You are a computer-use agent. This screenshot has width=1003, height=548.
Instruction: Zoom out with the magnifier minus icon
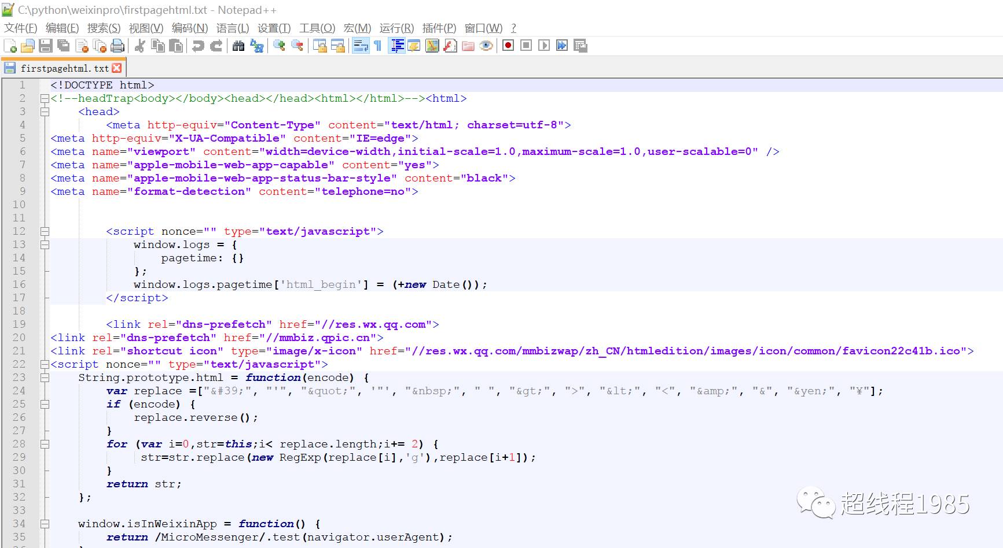coord(297,46)
